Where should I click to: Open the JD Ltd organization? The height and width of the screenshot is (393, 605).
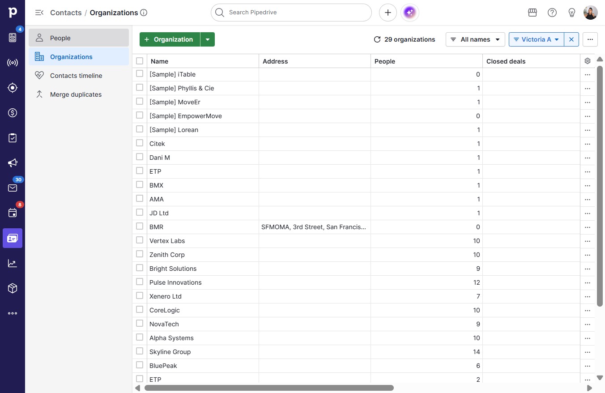click(159, 213)
